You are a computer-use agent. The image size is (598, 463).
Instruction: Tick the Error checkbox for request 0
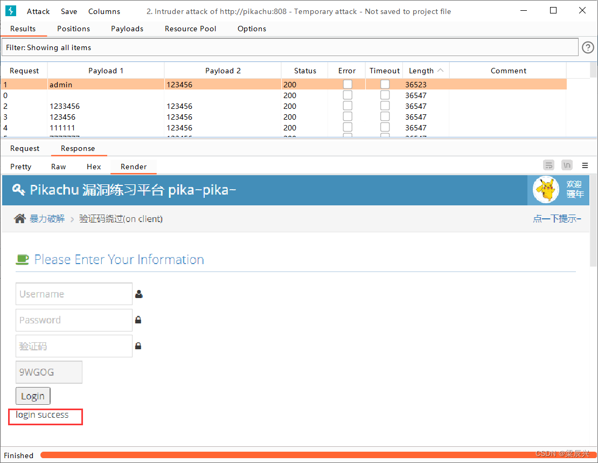coord(347,95)
